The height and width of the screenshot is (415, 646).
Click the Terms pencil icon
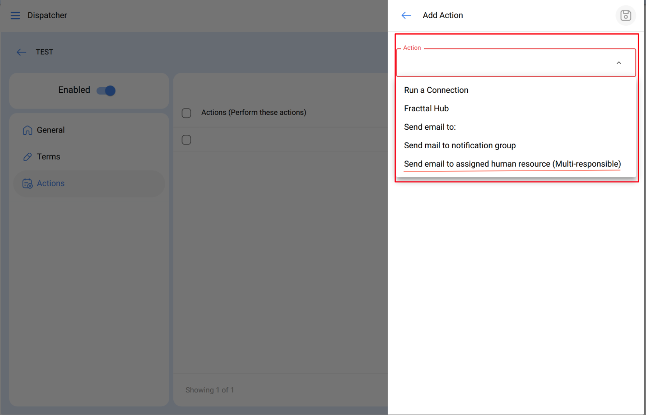pyautogui.click(x=27, y=157)
